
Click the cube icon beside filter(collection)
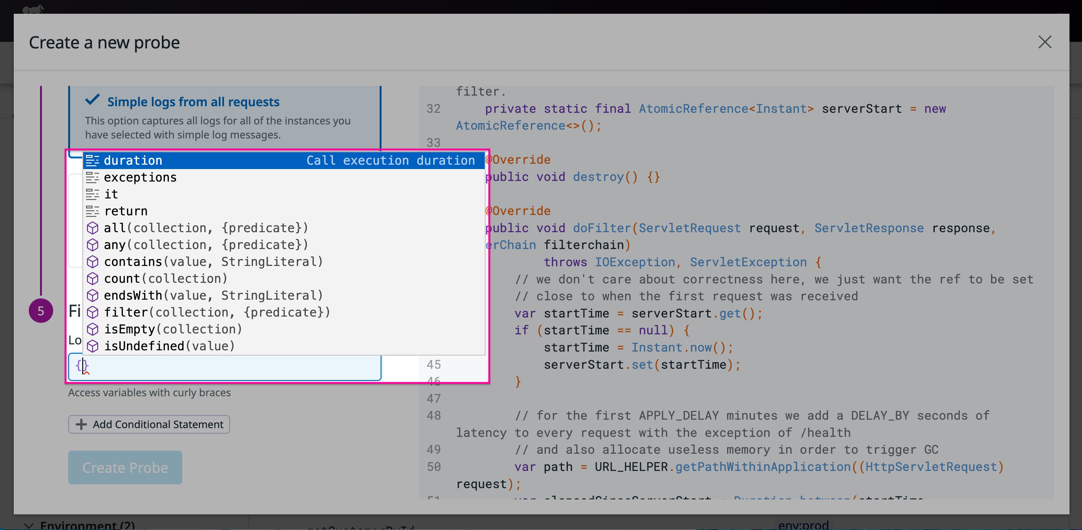(x=92, y=312)
